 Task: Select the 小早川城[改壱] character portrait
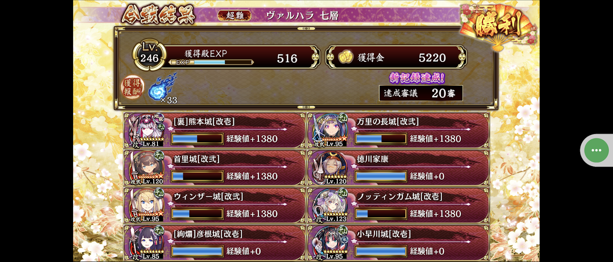(x=330, y=243)
